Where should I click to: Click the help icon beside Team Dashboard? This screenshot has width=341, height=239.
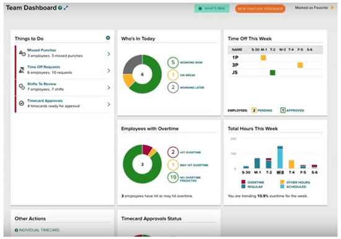coord(60,8)
